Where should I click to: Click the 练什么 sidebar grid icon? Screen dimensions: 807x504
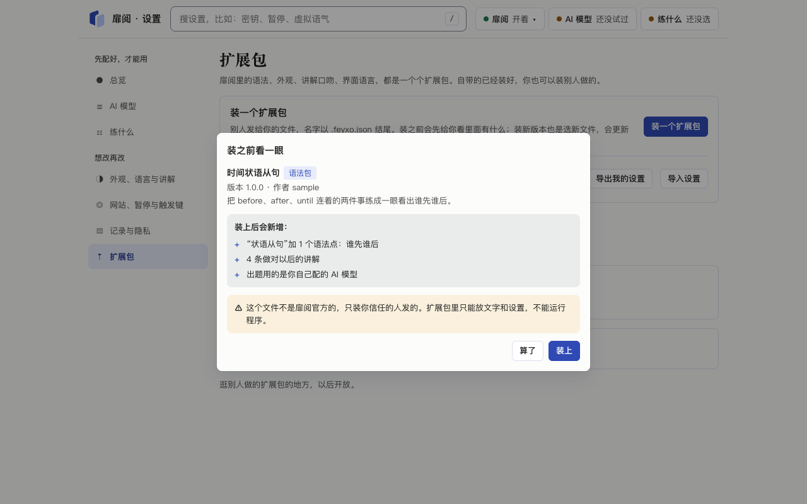pos(100,132)
